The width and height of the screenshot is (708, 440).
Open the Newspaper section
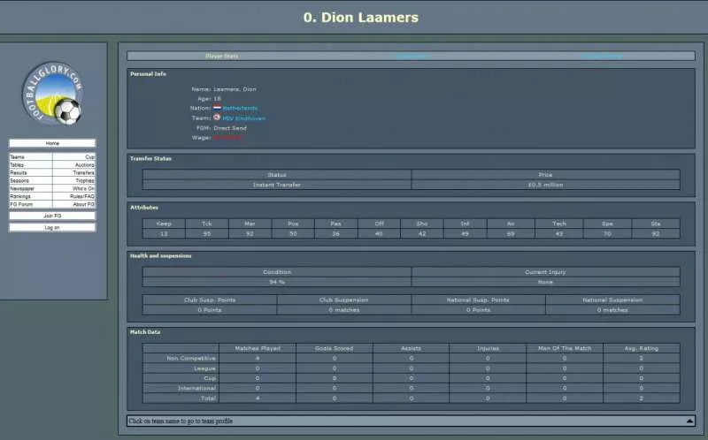[23, 188]
